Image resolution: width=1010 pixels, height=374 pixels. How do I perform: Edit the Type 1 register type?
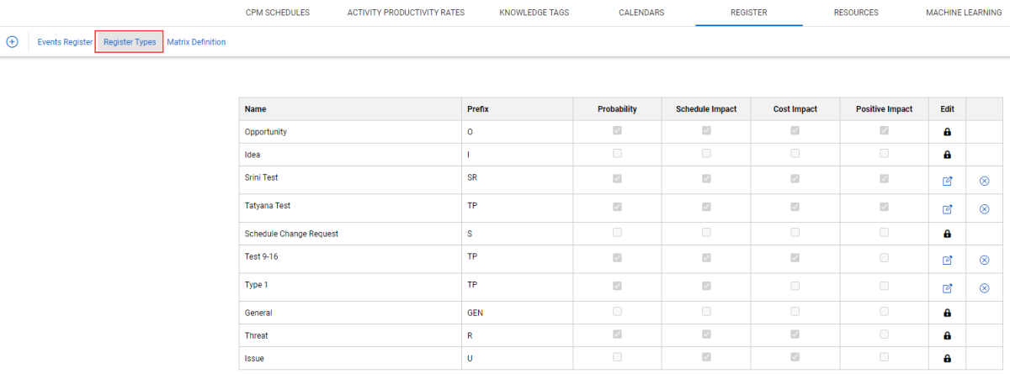947,288
